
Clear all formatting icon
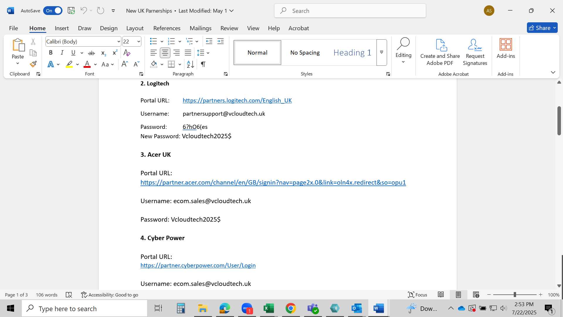coord(127,53)
